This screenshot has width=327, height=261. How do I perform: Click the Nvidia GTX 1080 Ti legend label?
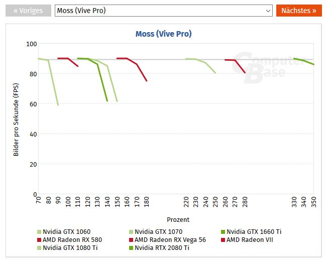click(70, 248)
